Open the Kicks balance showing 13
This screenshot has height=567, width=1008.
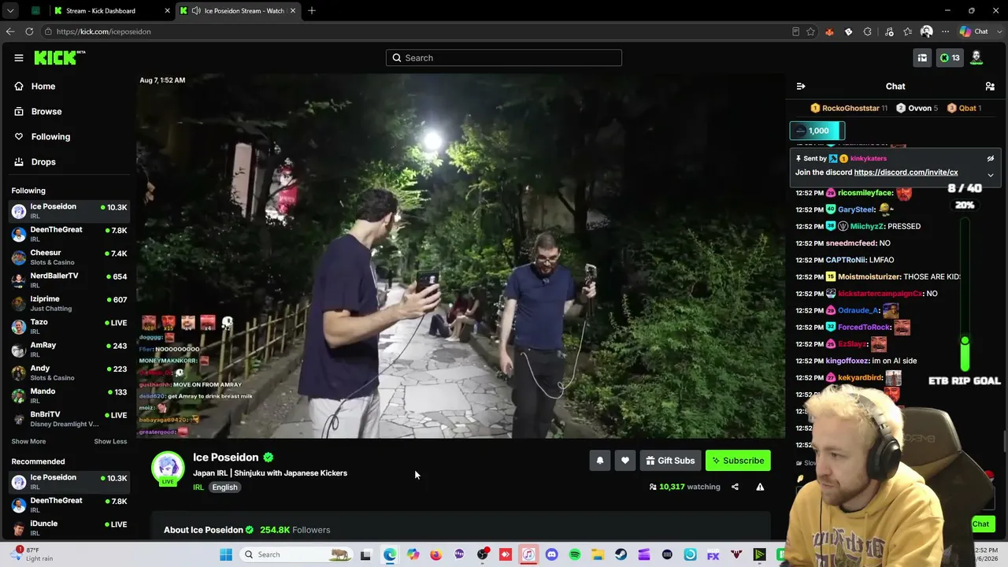950,57
